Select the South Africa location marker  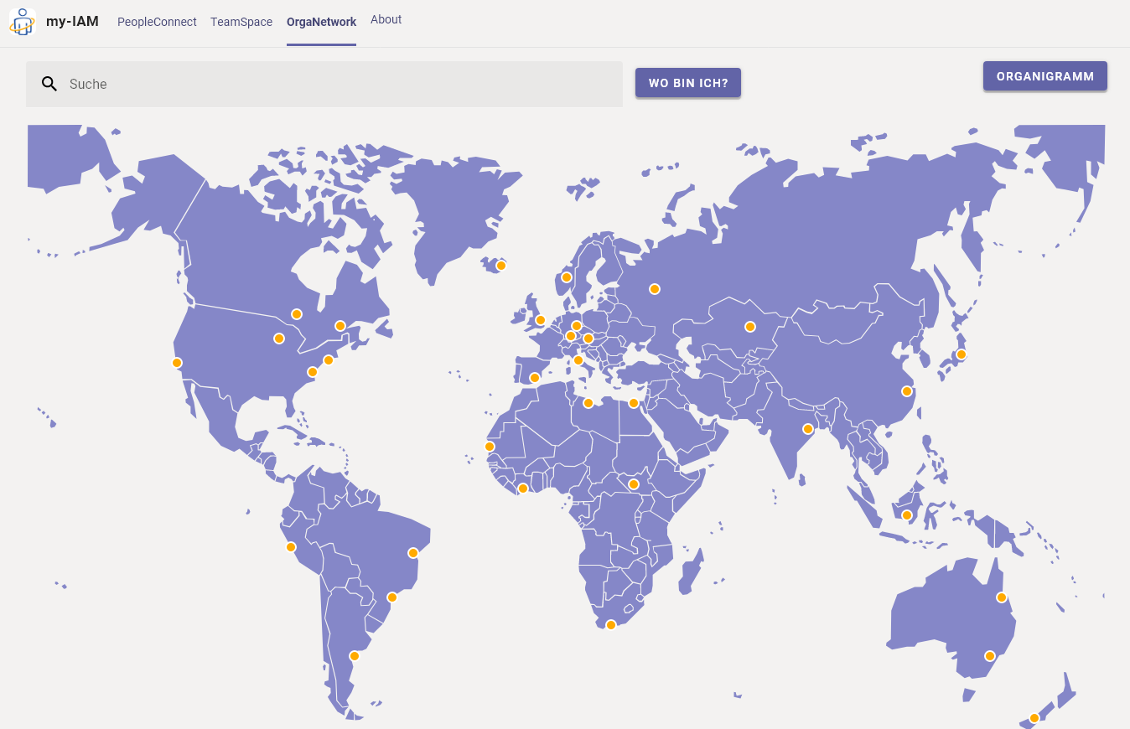point(611,625)
